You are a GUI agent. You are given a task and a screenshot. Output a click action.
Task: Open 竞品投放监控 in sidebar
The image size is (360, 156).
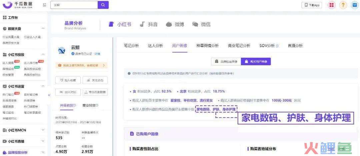[32, 69]
